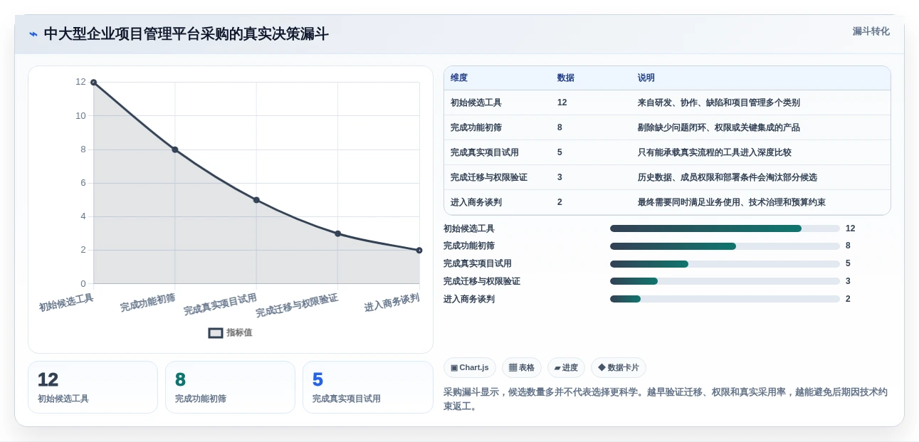Image resolution: width=919 pixels, height=442 pixels.
Task: Click the 完成功能初筛 progress bar
Action: pos(725,246)
